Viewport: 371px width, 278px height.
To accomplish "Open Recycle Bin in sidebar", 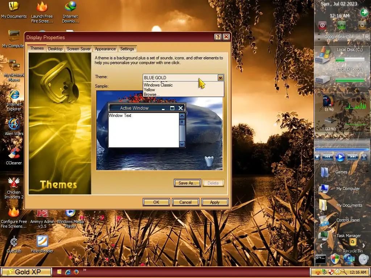I will [x=353, y=246].
